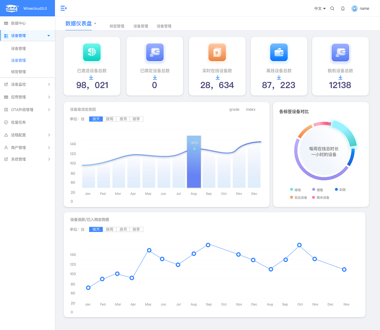Select 按天 in 设备激活走势图
This screenshot has height=330, width=380.
[96, 119]
